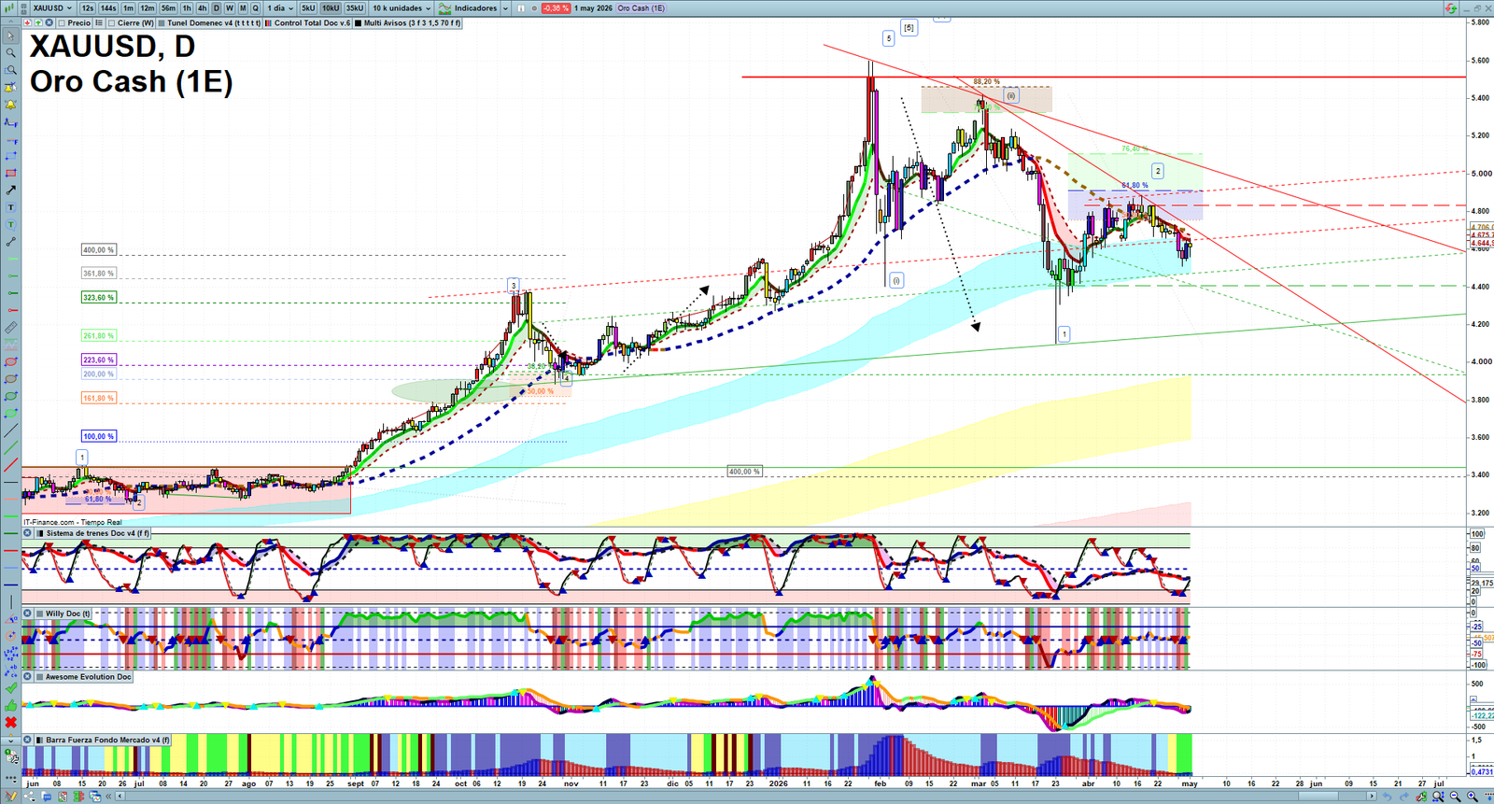Image resolution: width=1494 pixels, height=804 pixels.
Task: Open the 10 k unidades dropdown
Action: pyautogui.click(x=402, y=8)
